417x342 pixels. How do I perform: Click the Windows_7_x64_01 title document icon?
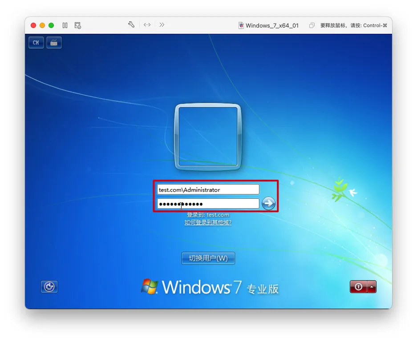pyautogui.click(x=241, y=25)
